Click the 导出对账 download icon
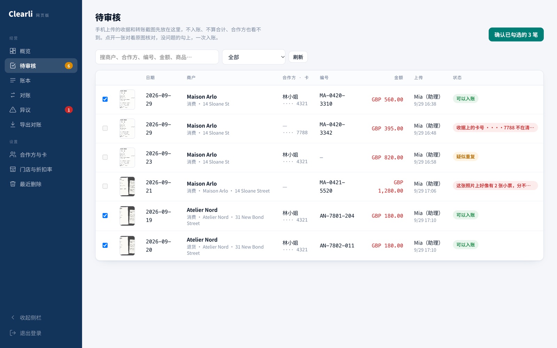 click(x=13, y=124)
